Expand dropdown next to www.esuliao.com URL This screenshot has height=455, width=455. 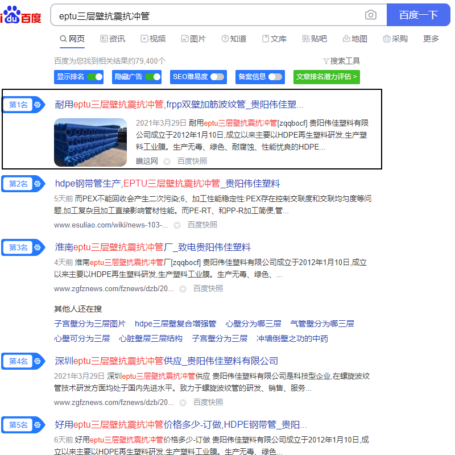tap(177, 225)
